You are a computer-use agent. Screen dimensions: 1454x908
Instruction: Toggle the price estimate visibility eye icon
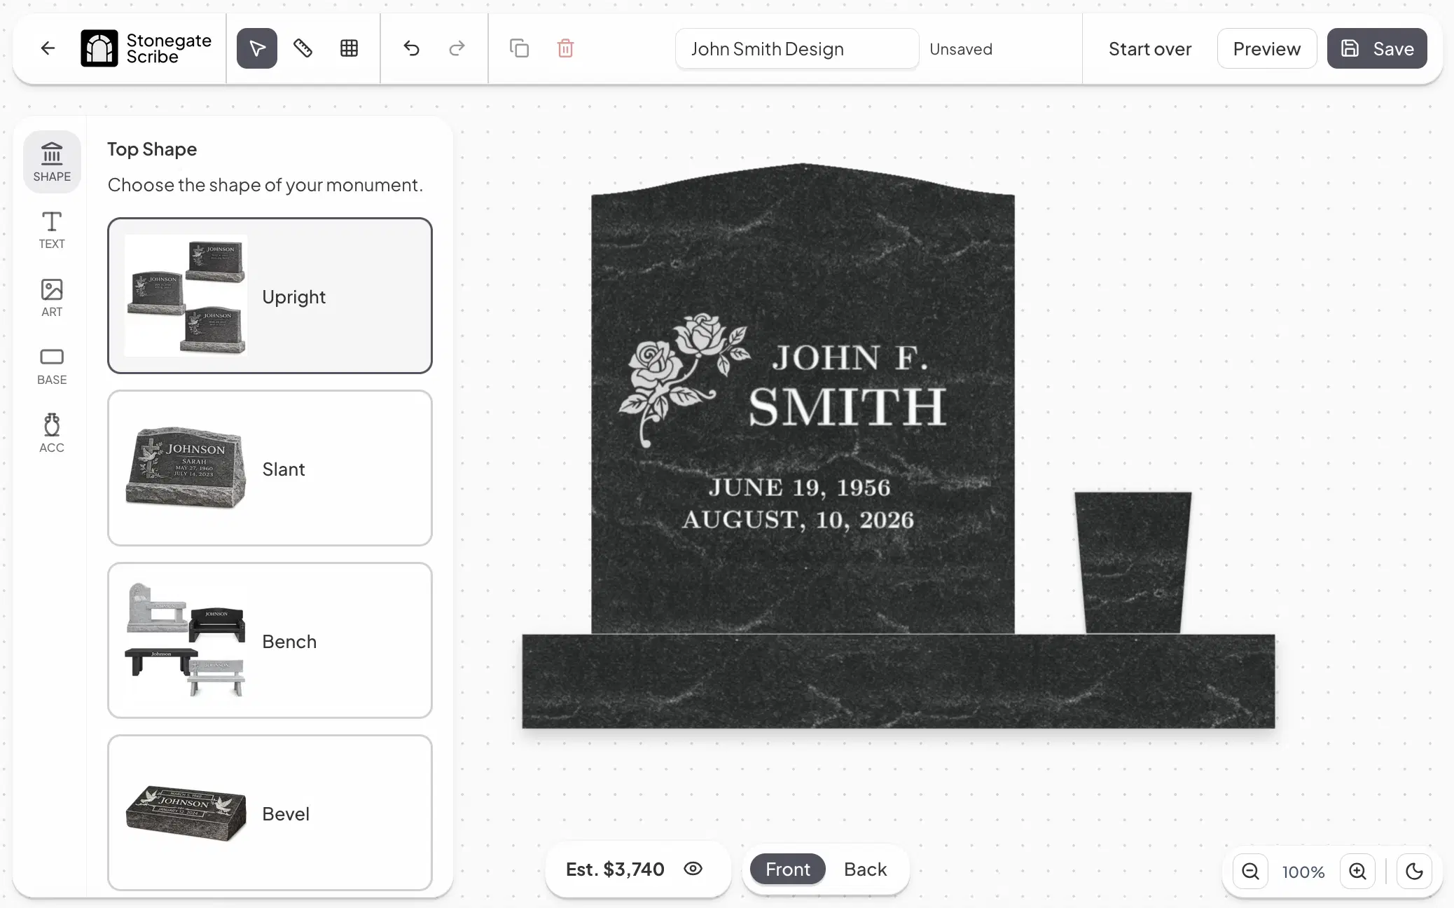click(x=693, y=869)
